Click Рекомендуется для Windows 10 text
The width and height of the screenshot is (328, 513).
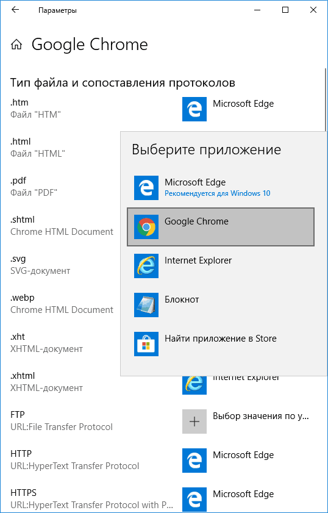coord(218,193)
